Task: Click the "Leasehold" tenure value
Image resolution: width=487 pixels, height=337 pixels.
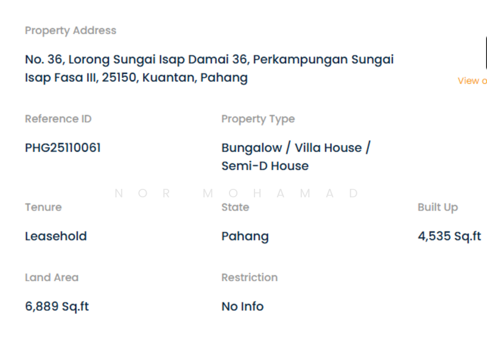Action: 56,236
